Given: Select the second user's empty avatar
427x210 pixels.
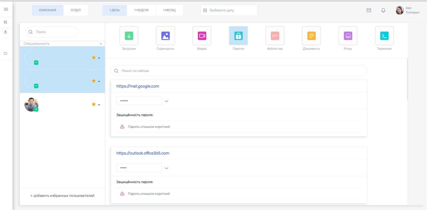Looking at the screenshot, I should (x=31, y=81).
